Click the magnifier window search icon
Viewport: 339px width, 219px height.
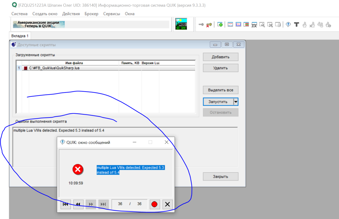pos(262,25)
